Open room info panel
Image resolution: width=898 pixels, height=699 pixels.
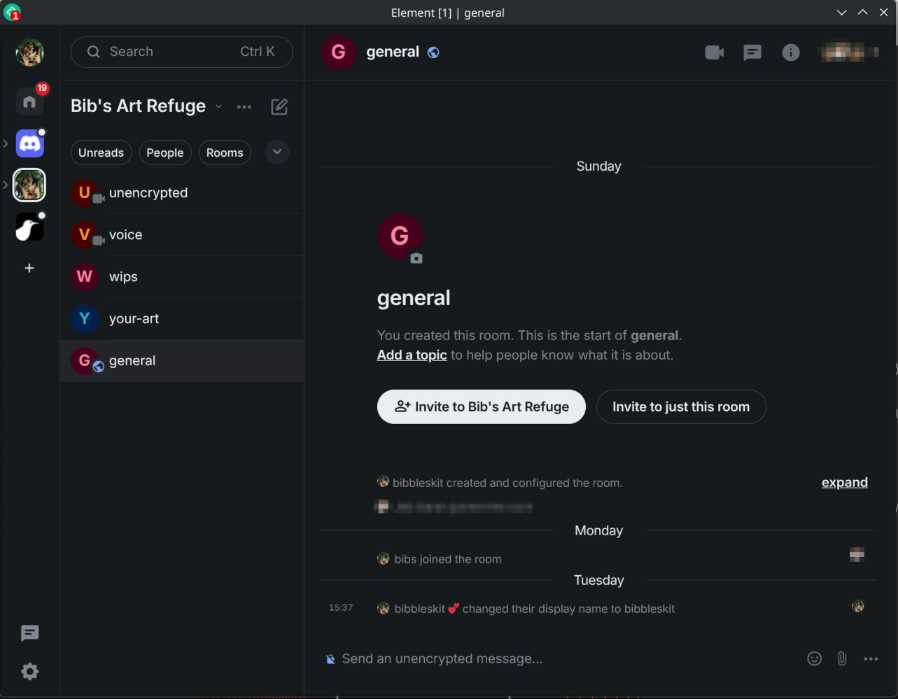pyautogui.click(x=791, y=52)
